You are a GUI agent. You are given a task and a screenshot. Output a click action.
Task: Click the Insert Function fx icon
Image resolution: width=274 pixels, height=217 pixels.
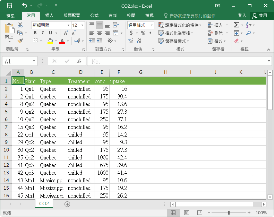79,61
